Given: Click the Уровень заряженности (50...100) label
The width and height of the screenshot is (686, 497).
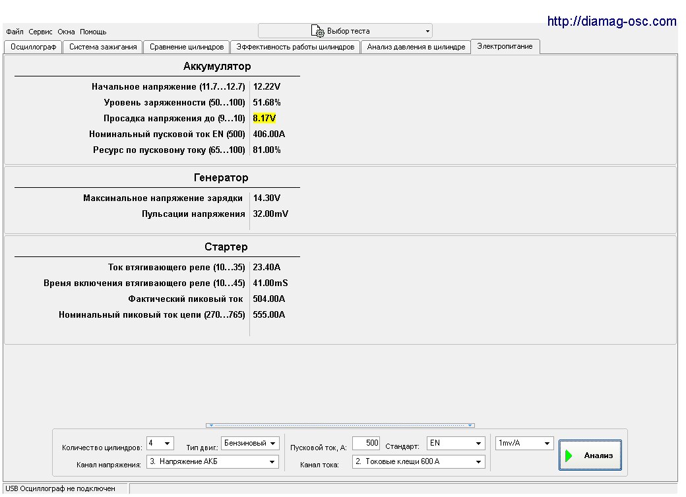Looking at the screenshot, I should [x=175, y=103].
